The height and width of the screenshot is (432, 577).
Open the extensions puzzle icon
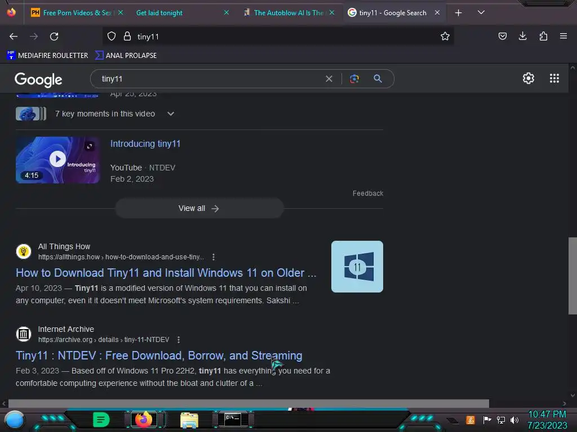click(543, 36)
